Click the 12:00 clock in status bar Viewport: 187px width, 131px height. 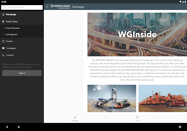coord(4,2)
